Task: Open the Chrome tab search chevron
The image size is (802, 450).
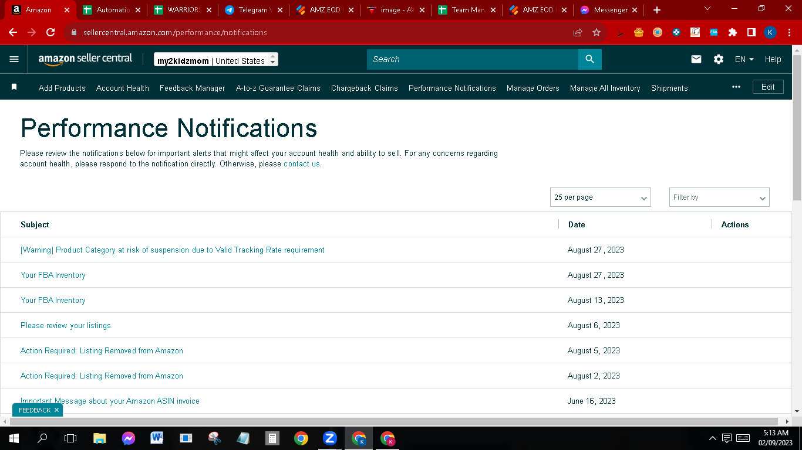Action: pyautogui.click(x=707, y=9)
